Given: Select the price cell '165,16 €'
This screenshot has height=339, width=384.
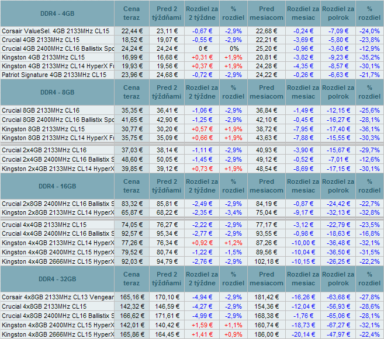Looking at the screenshot, I should pos(132,297).
